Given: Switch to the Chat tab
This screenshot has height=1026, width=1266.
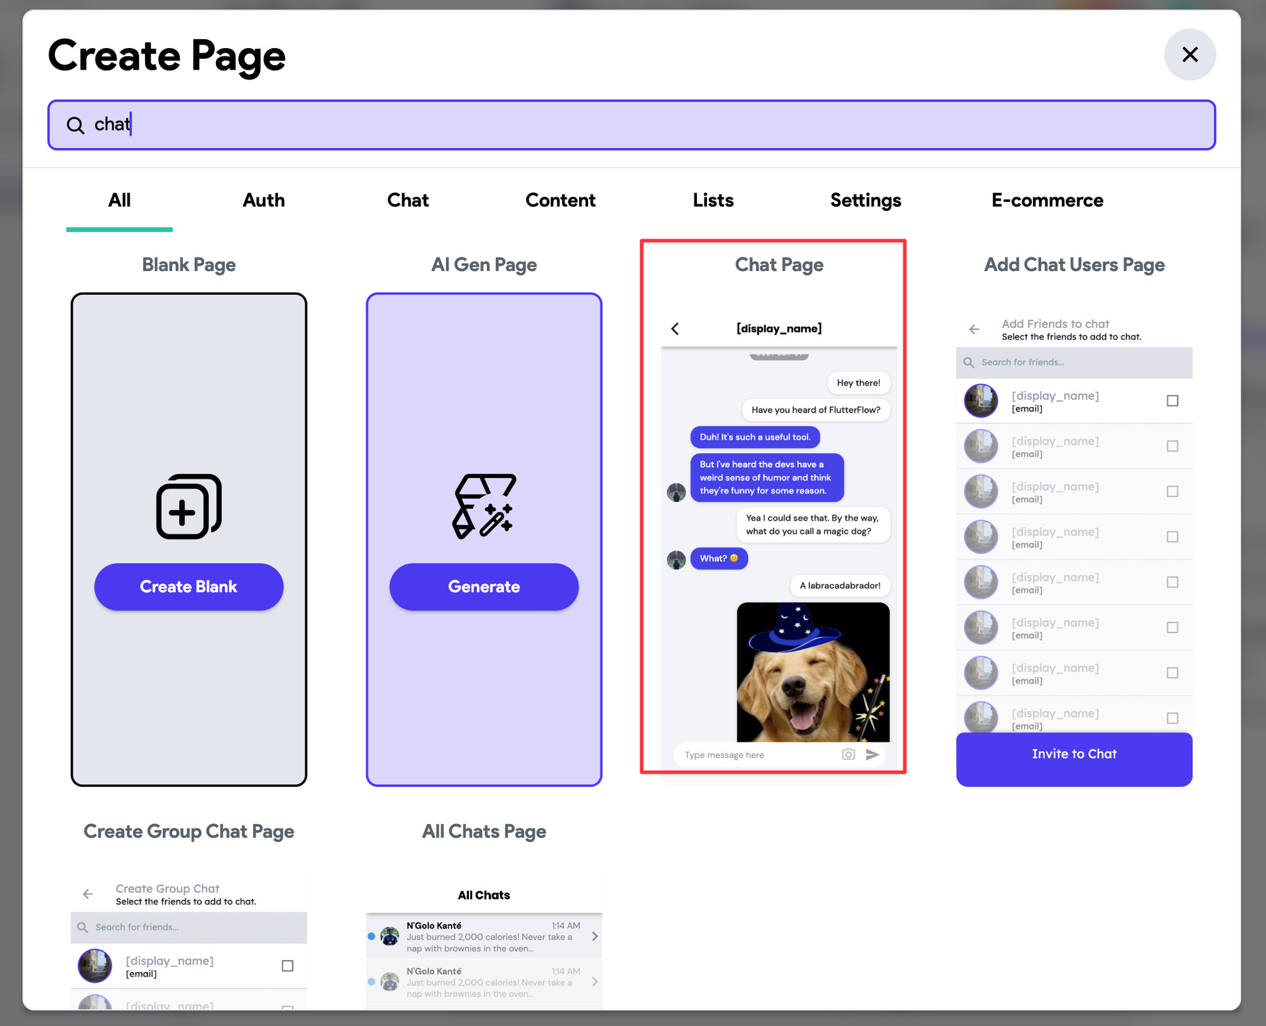Looking at the screenshot, I should 408,200.
